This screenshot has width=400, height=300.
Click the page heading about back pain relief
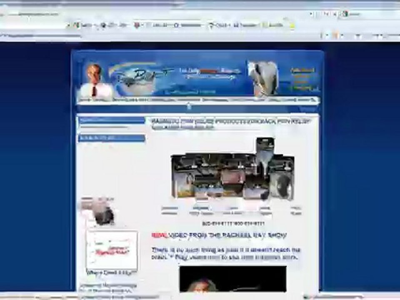(x=231, y=124)
